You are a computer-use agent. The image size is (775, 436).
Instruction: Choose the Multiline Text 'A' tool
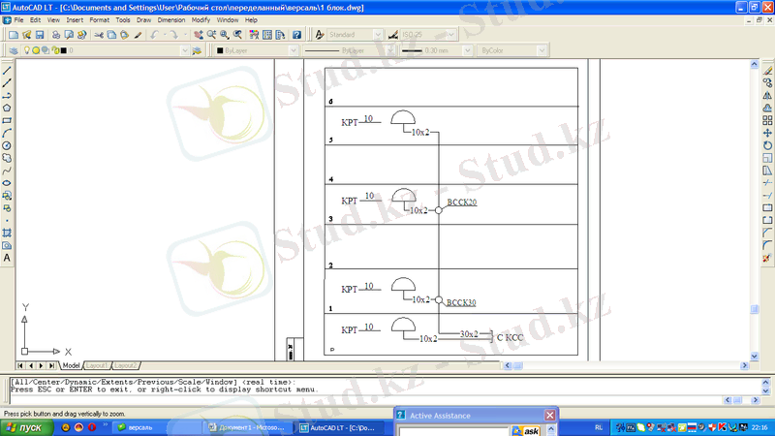tap(7, 258)
